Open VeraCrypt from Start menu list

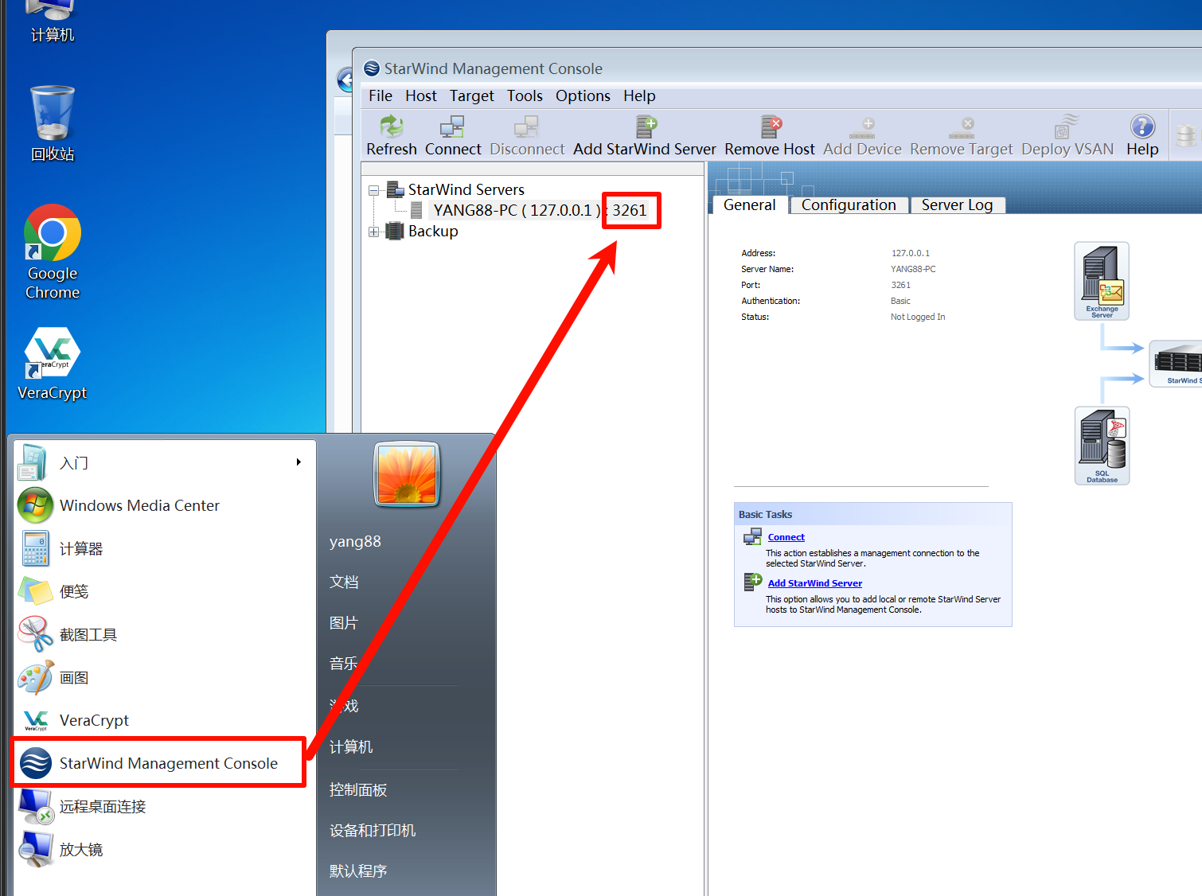pyautogui.click(x=165, y=720)
